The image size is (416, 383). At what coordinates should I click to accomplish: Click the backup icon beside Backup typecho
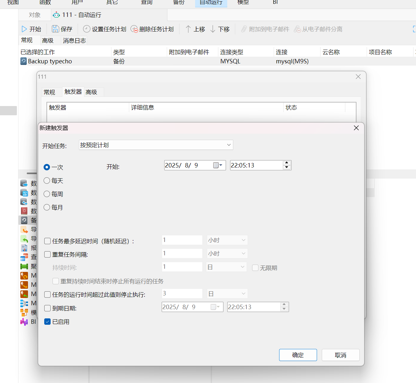24,61
